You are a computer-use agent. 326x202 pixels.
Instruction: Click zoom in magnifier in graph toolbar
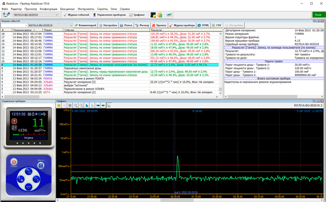76,105
